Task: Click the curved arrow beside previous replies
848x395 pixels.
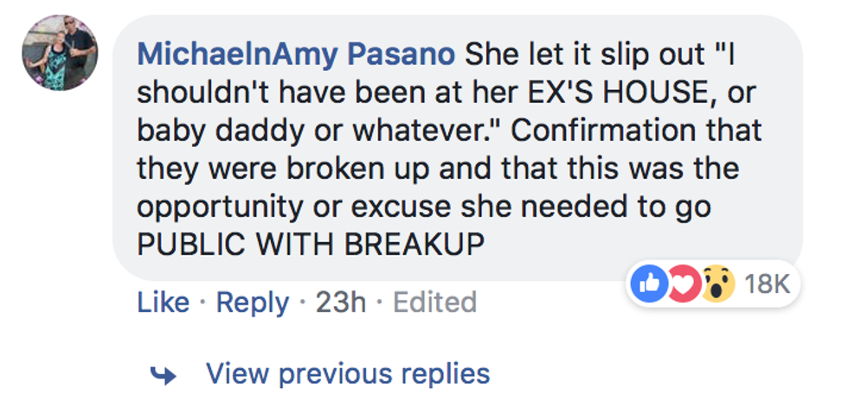Action: (x=162, y=374)
